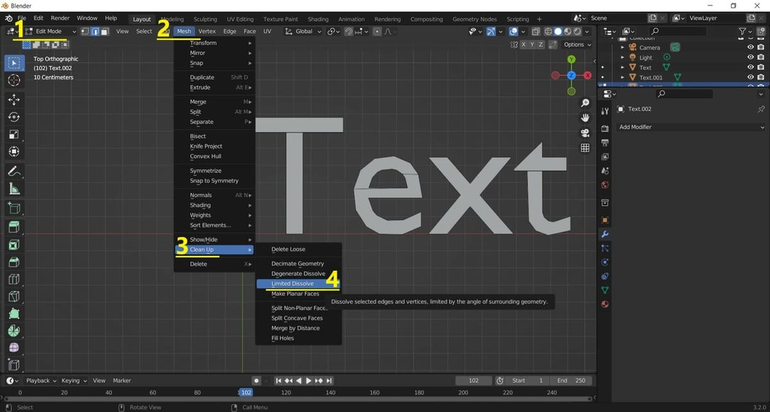This screenshot has height=412, width=770.
Task: Disable Text.001 in renders
Action: click(x=761, y=78)
